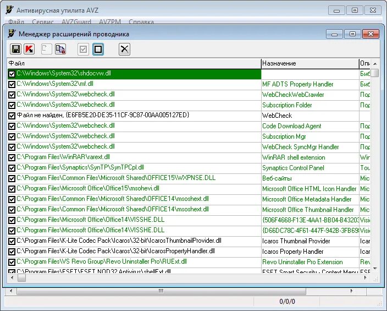
Task: Click the list's vertical scrollbar thumb
Action: point(375,73)
